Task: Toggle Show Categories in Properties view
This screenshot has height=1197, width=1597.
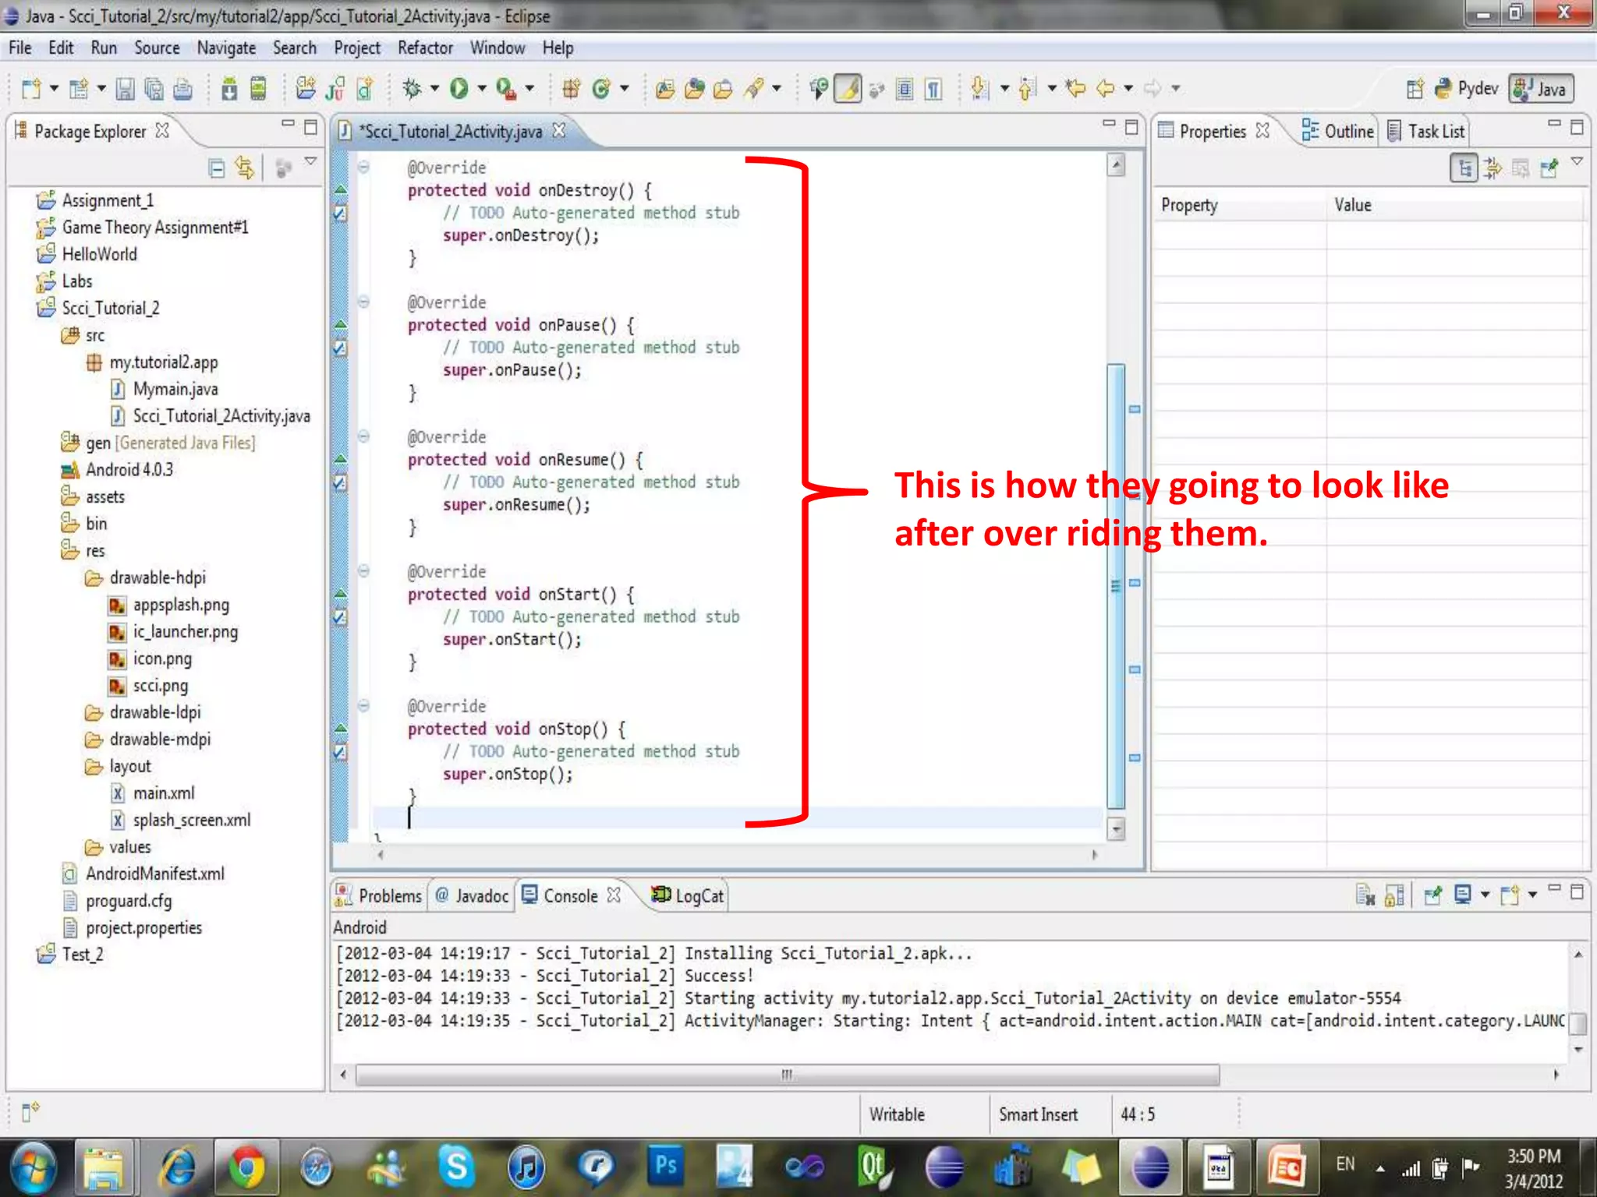Action: (x=1464, y=168)
